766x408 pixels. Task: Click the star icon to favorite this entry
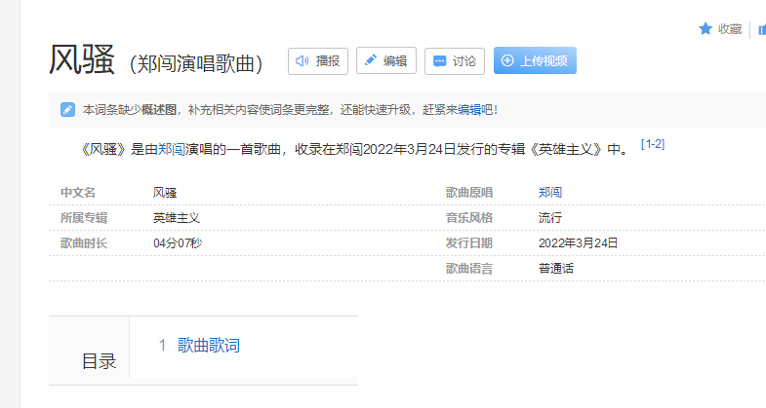(706, 29)
